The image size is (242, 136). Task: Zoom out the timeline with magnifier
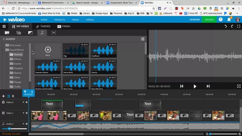pyautogui.click(x=207, y=134)
